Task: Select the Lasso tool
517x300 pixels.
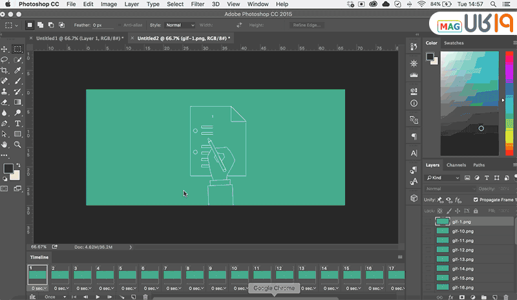Action: pyautogui.click(x=5, y=60)
